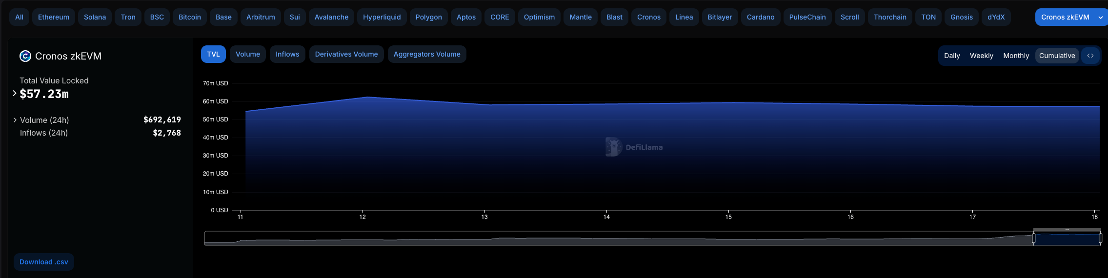Image resolution: width=1108 pixels, height=278 pixels.
Task: Choose the Sui chain filter
Action: click(x=295, y=17)
